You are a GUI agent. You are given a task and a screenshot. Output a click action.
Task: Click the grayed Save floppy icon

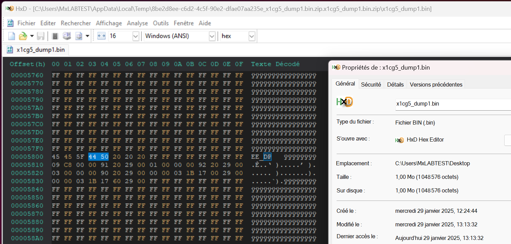click(x=41, y=36)
